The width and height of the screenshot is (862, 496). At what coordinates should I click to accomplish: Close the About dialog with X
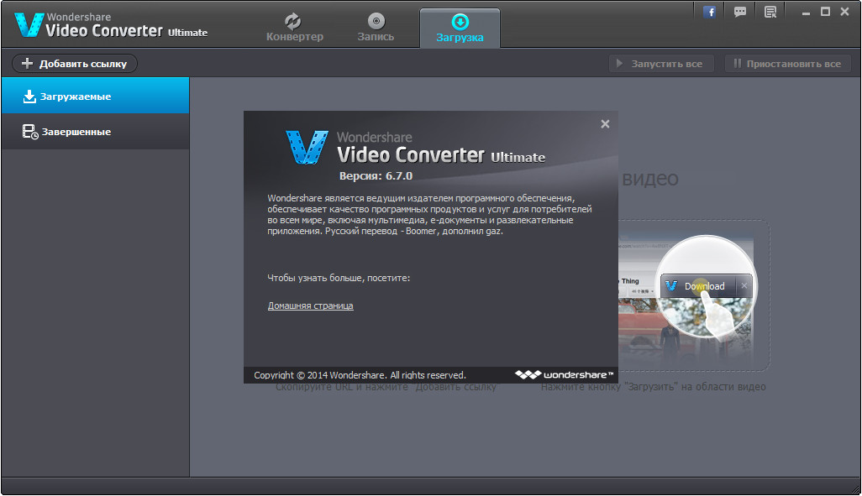(605, 124)
